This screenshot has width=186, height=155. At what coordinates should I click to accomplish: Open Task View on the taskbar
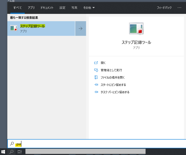click(20, 152)
